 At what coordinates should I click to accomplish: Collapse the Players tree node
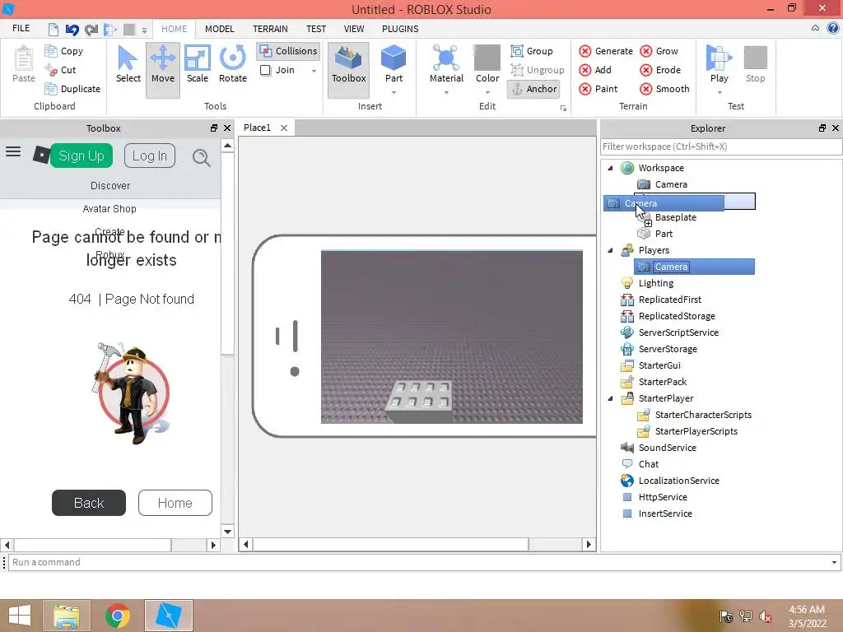[610, 250]
